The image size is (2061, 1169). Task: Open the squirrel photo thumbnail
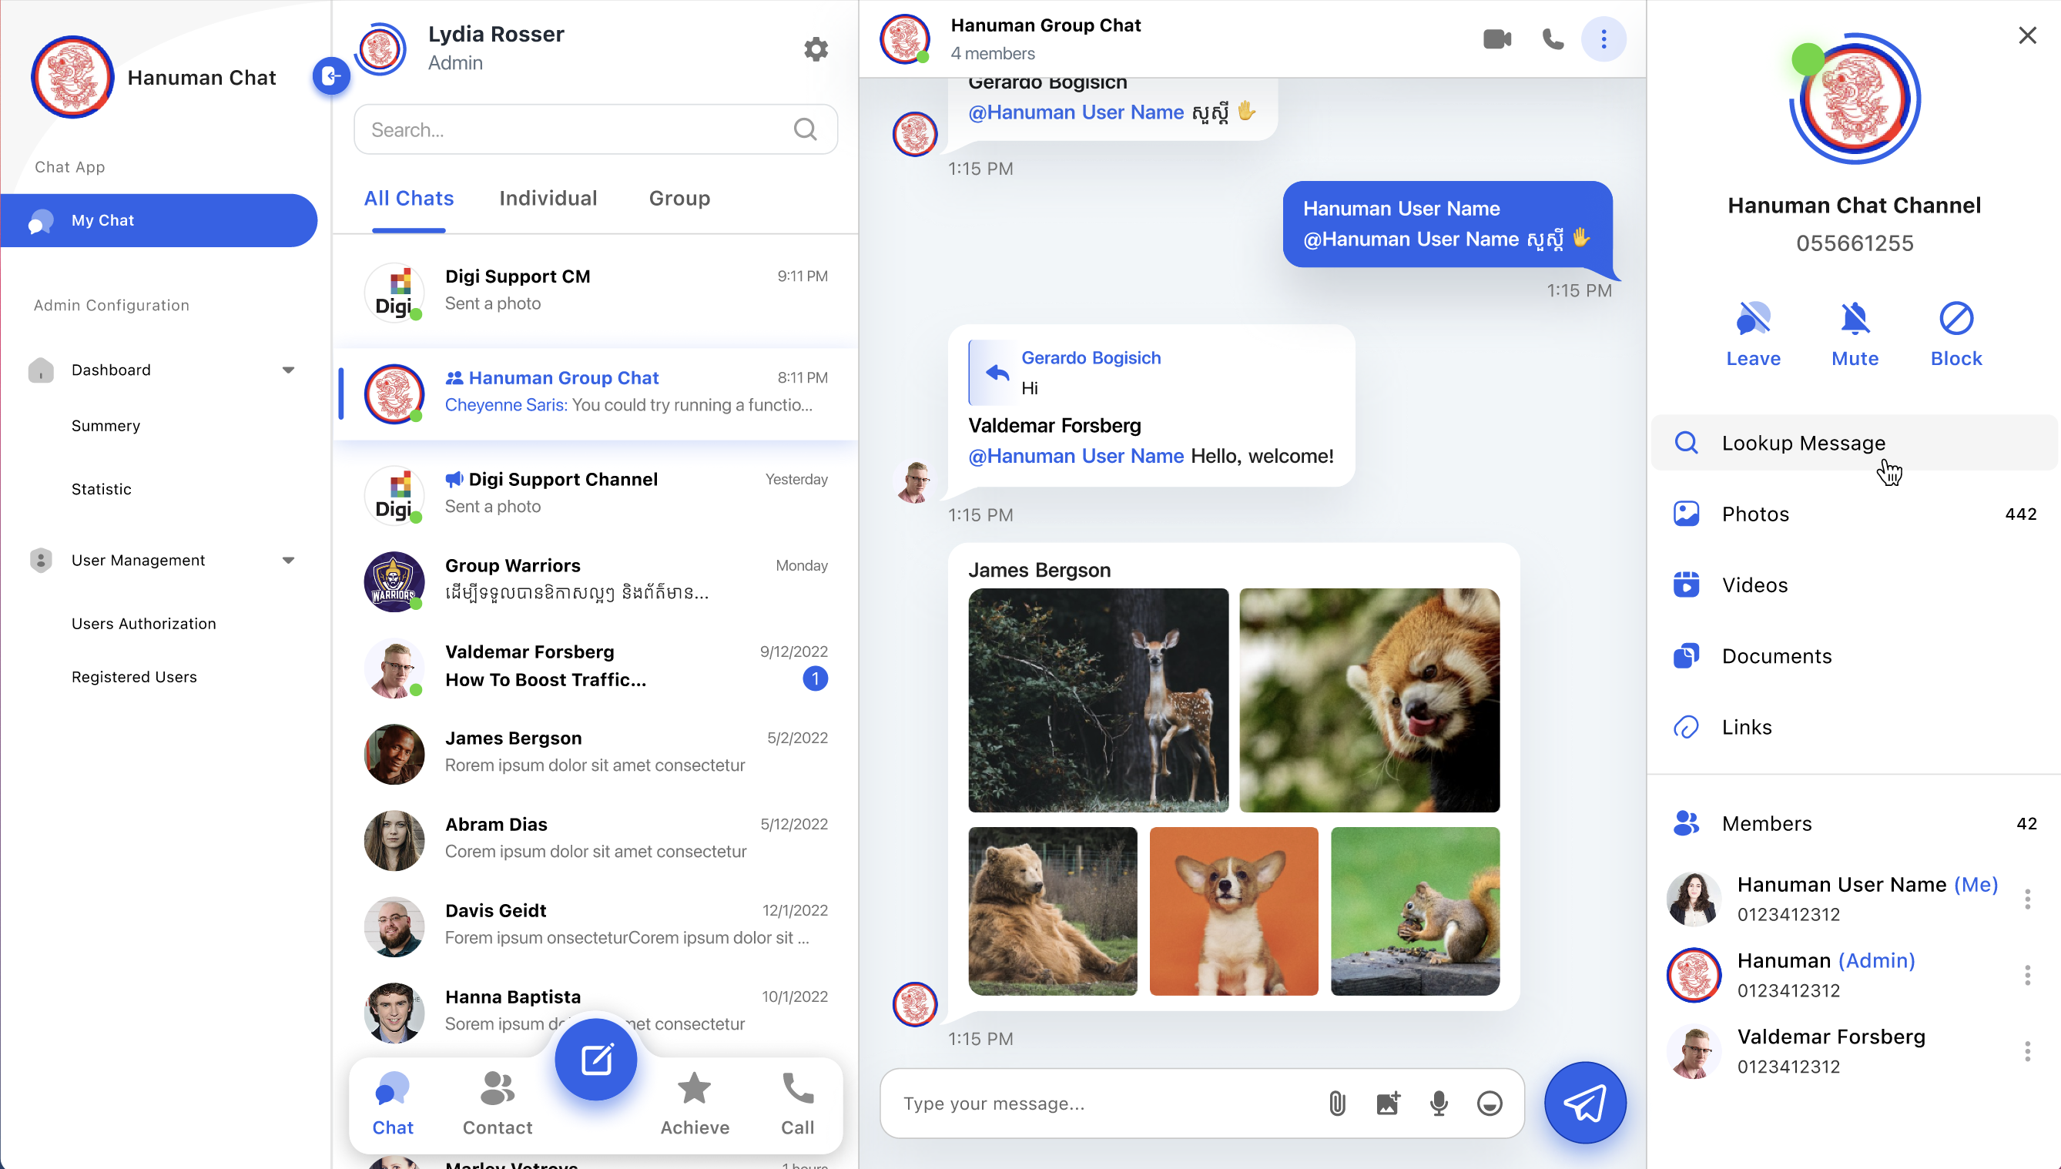tap(1415, 911)
